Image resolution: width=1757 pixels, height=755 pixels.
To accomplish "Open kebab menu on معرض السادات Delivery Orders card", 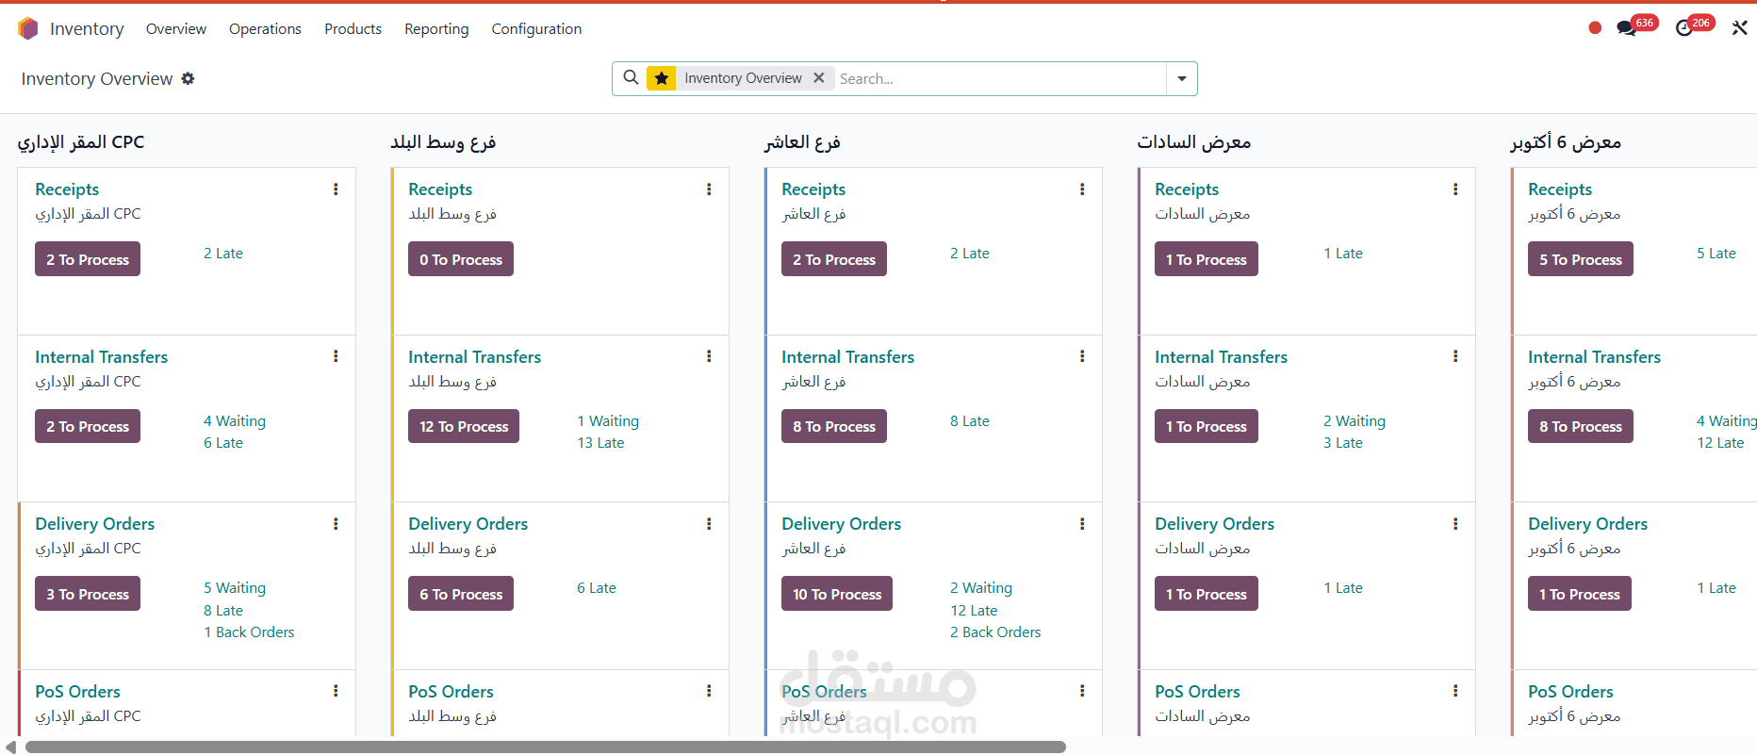I will point(1455,524).
